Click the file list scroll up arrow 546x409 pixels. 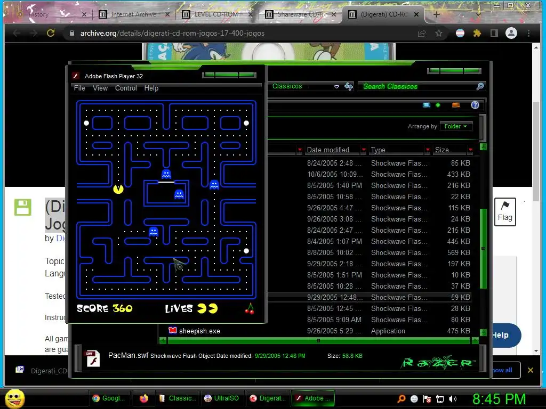(483, 147)
